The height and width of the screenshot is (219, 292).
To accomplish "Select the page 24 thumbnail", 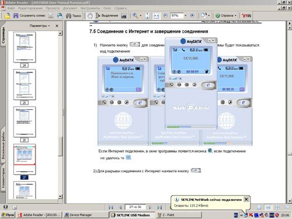I will [x=25, y=47].
